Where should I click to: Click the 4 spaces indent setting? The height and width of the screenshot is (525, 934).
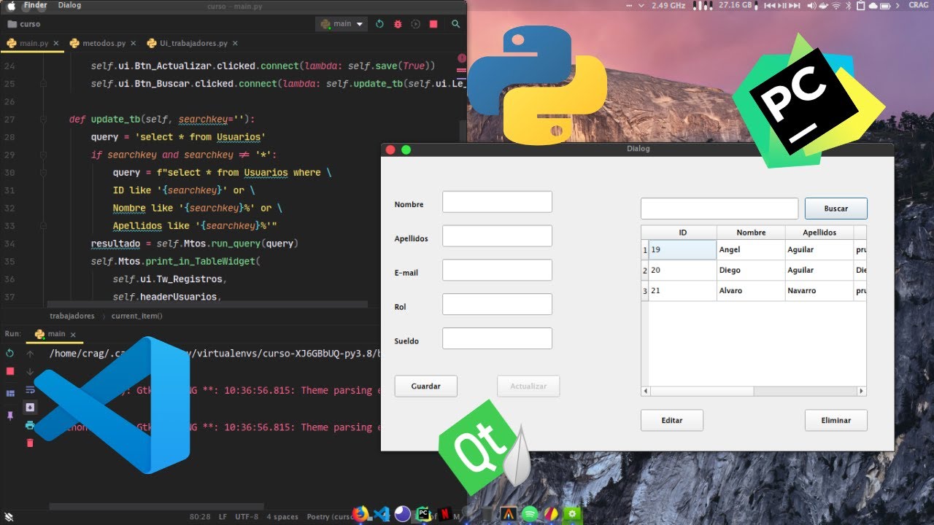(x=282, y=517)
